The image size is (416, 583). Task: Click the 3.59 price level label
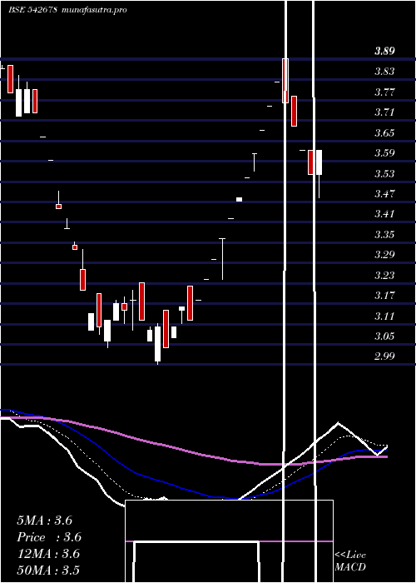[384, 152]
